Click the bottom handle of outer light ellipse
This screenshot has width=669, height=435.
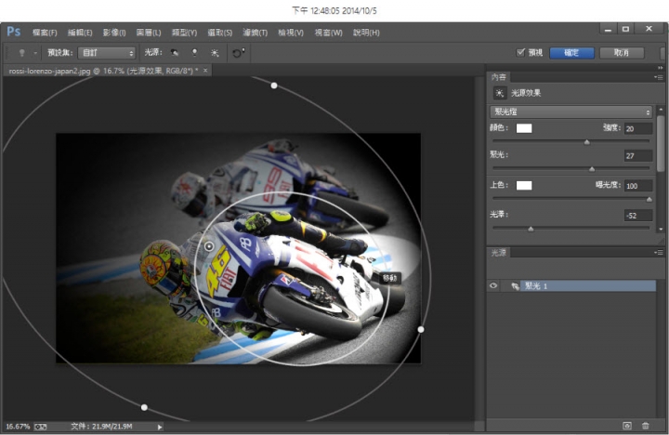(144, 407)
